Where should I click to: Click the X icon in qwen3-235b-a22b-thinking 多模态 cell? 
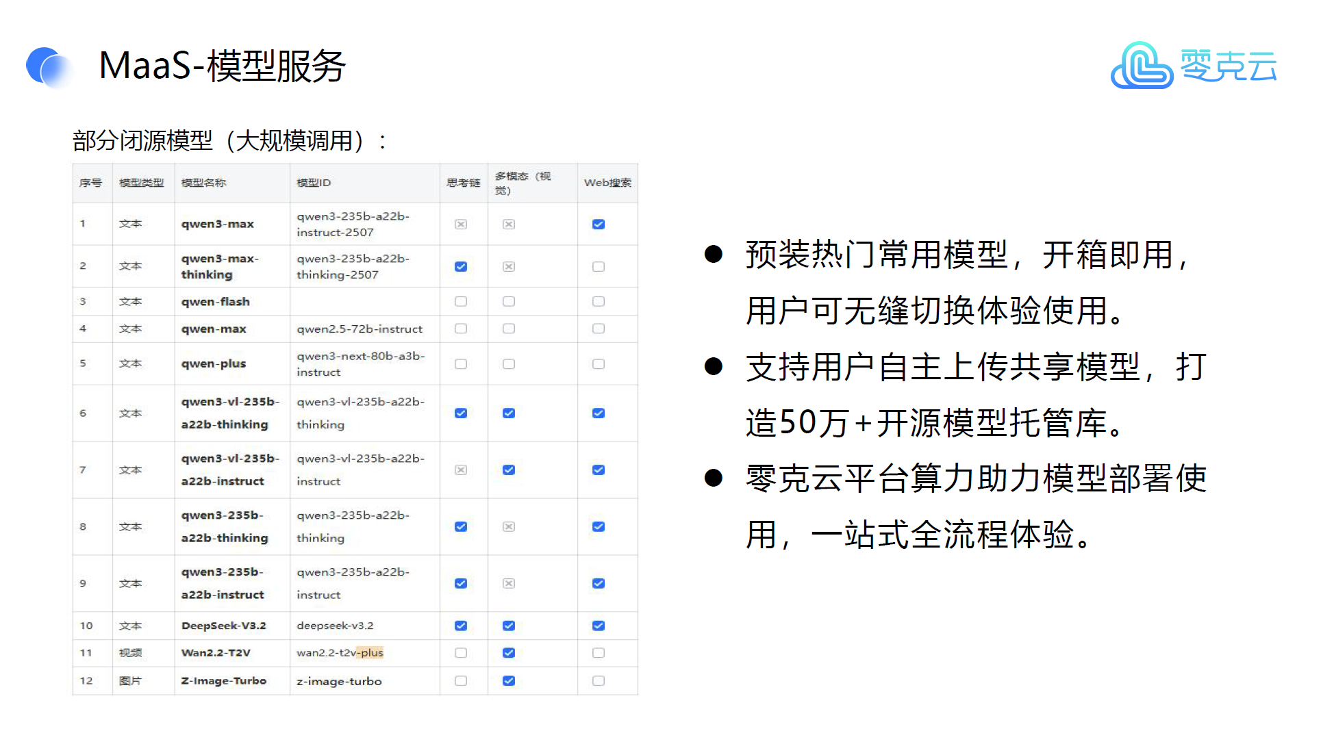point(509,527)
